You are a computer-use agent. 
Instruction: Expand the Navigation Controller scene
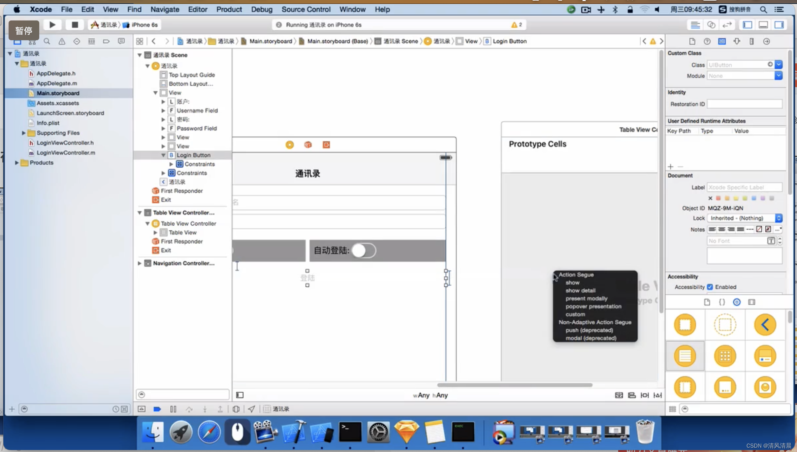[x=140, y=263]
